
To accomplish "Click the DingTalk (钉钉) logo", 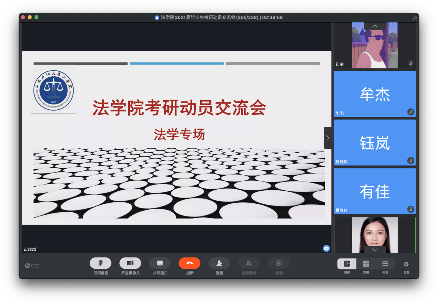I will click(x=32, y=266).
